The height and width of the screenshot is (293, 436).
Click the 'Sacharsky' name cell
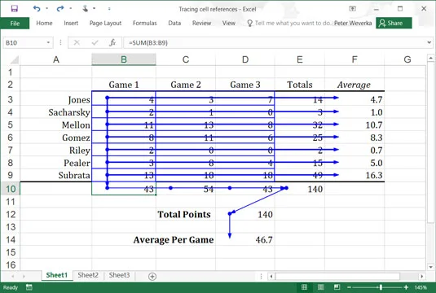(56, 112)
